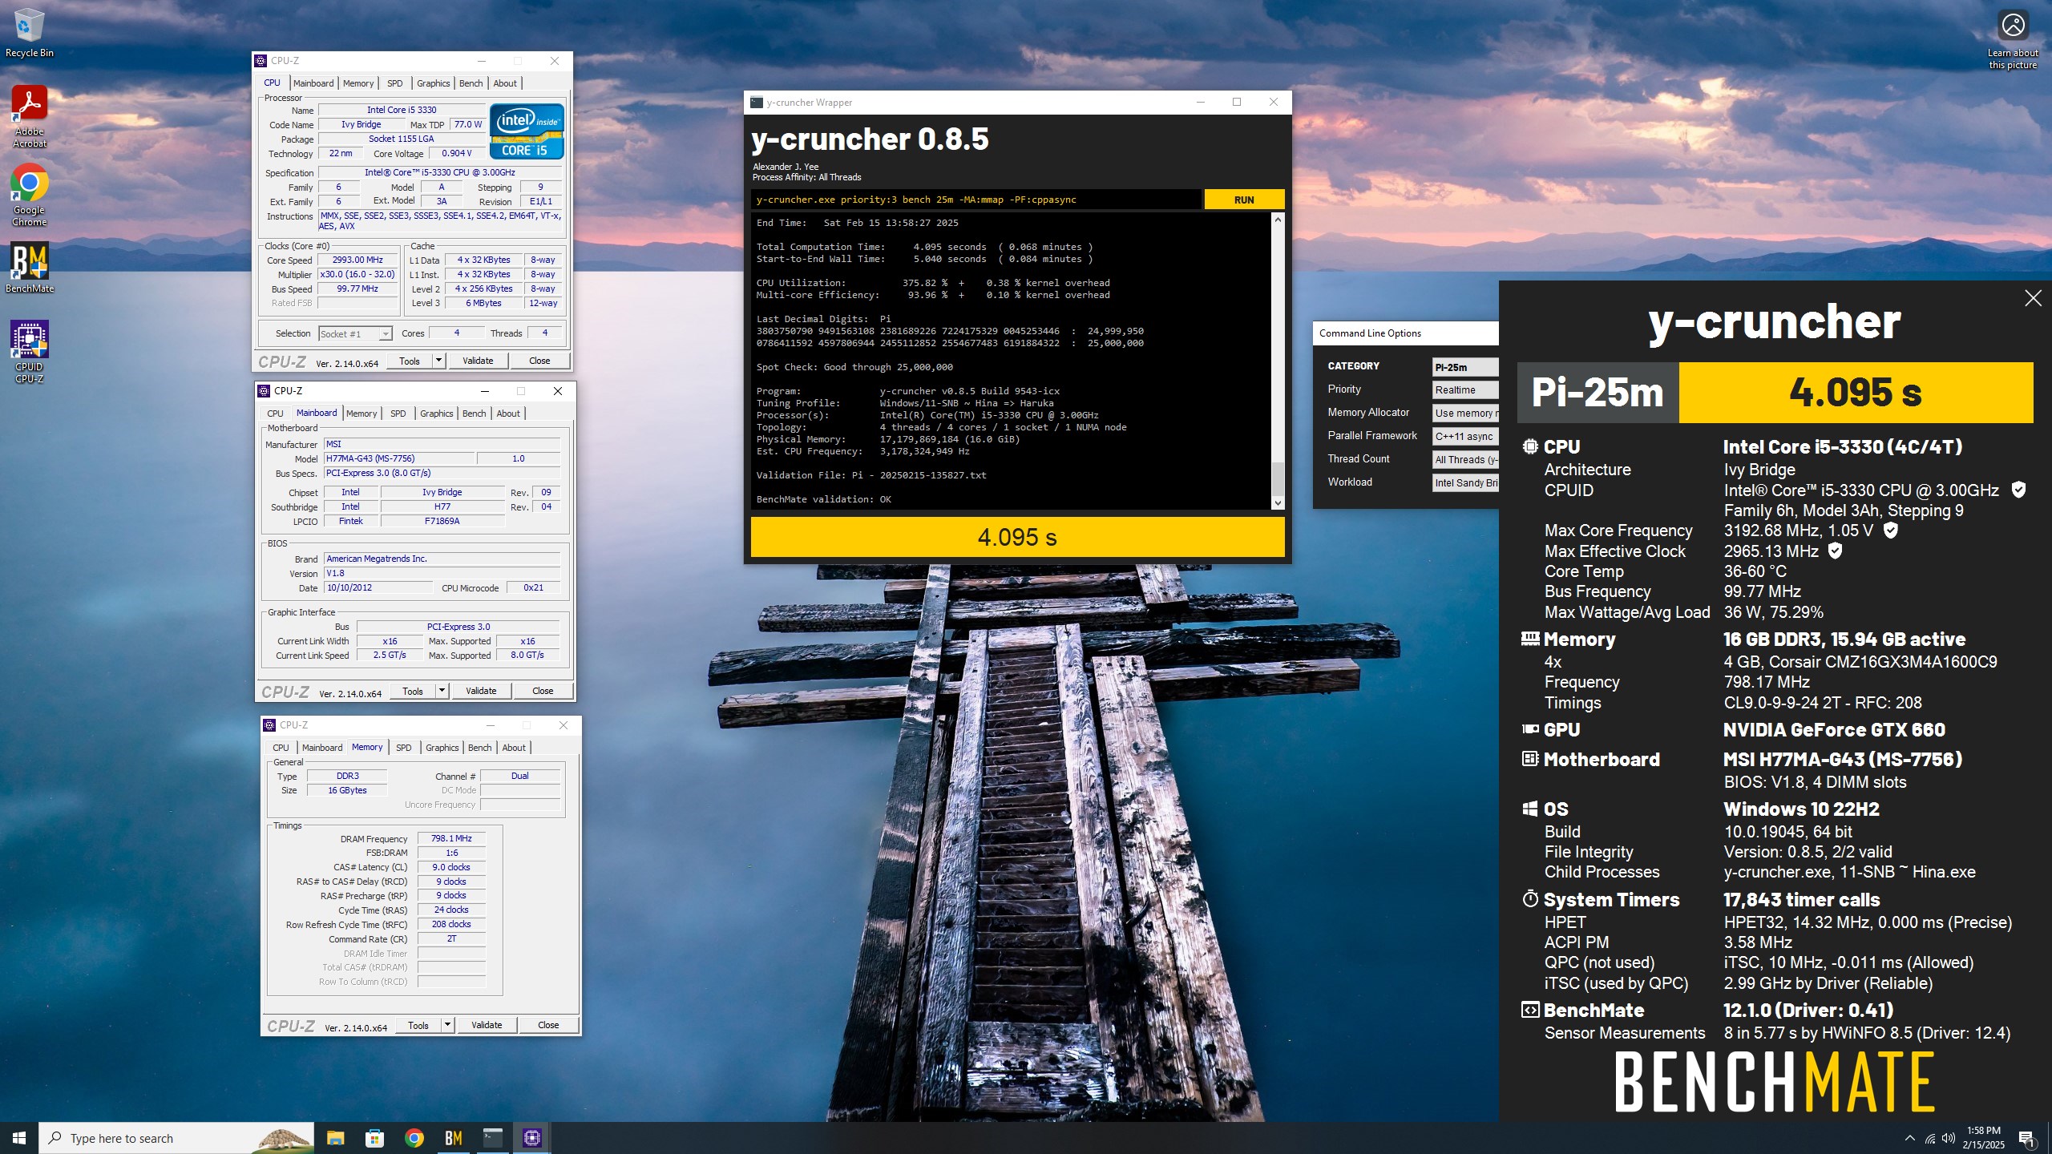Click the 1:58 PM taskbar clock

(1983, 1138)
